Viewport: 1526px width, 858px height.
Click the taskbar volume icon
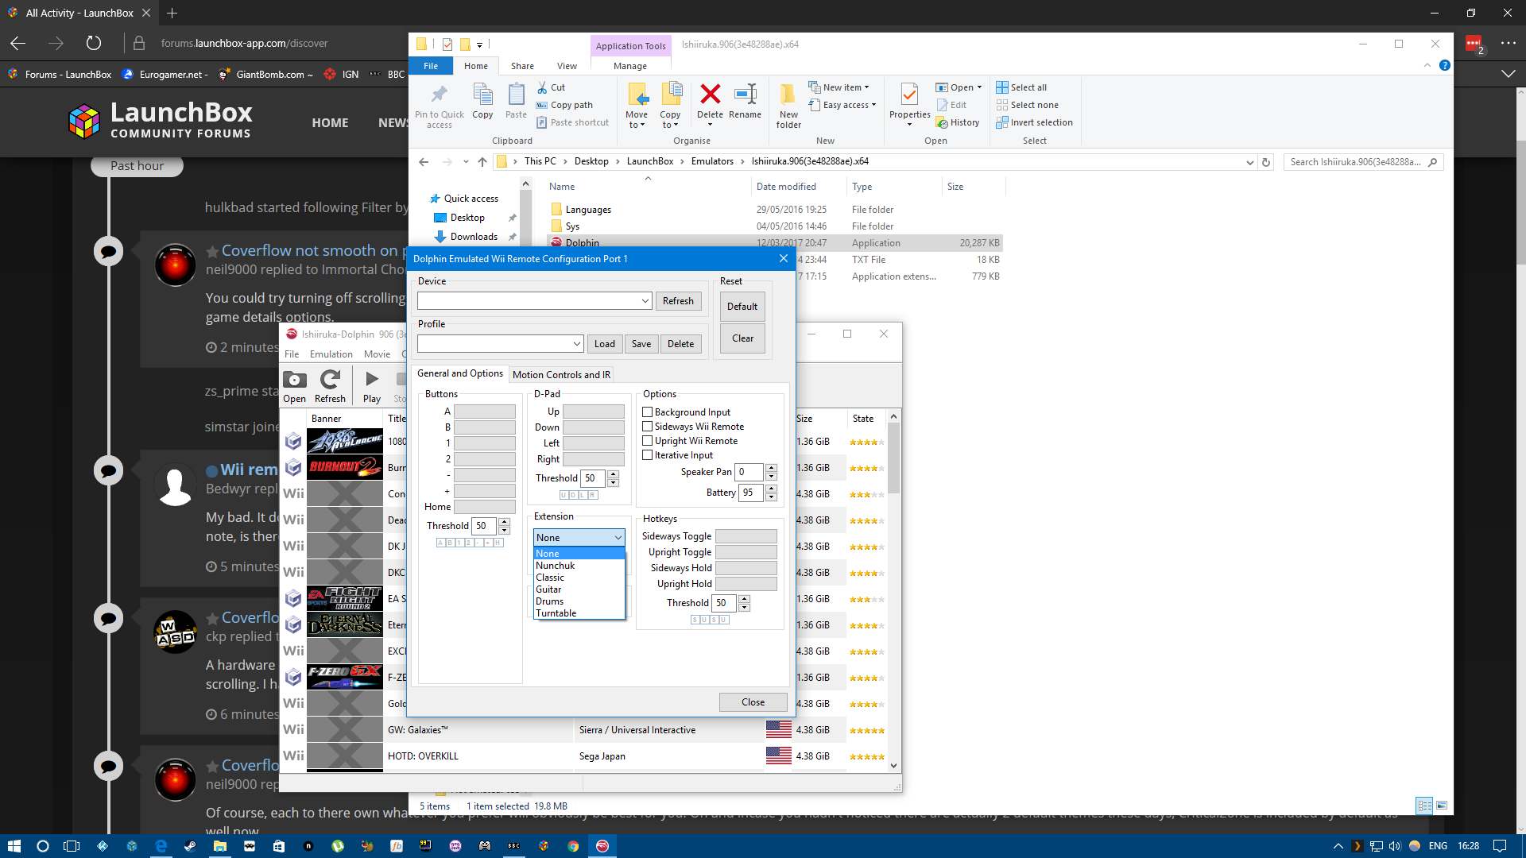coord(1395,846)
